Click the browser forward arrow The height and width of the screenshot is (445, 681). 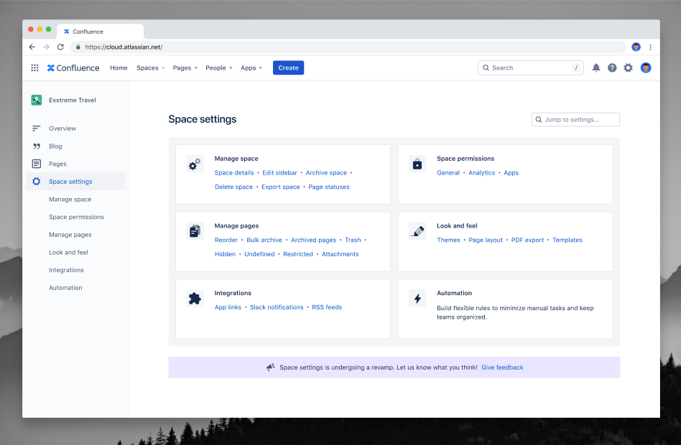[46, 47]
